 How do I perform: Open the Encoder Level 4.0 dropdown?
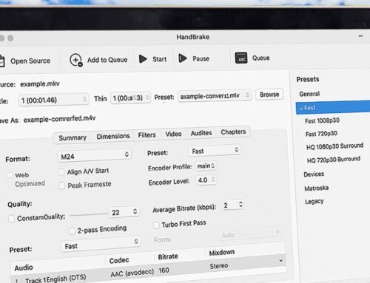pyautogui.click(x=206, y=180)
